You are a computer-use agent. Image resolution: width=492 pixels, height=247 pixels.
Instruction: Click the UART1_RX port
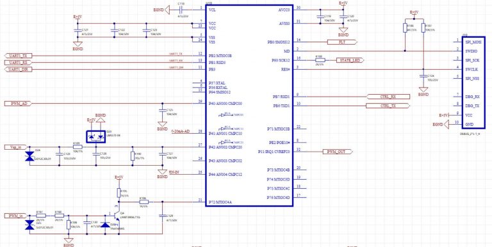18,62
